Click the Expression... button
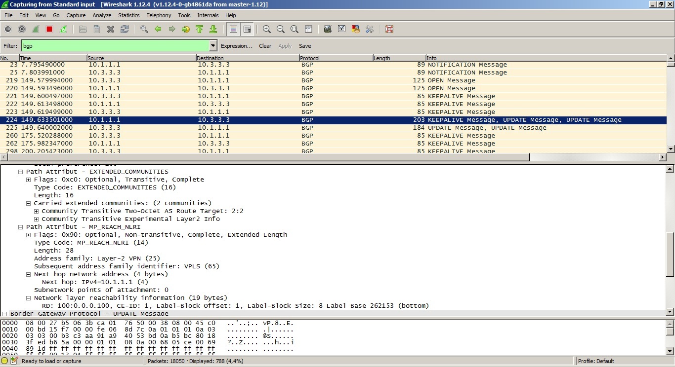Screen dimensions: 675x367 tap(236, 46)
